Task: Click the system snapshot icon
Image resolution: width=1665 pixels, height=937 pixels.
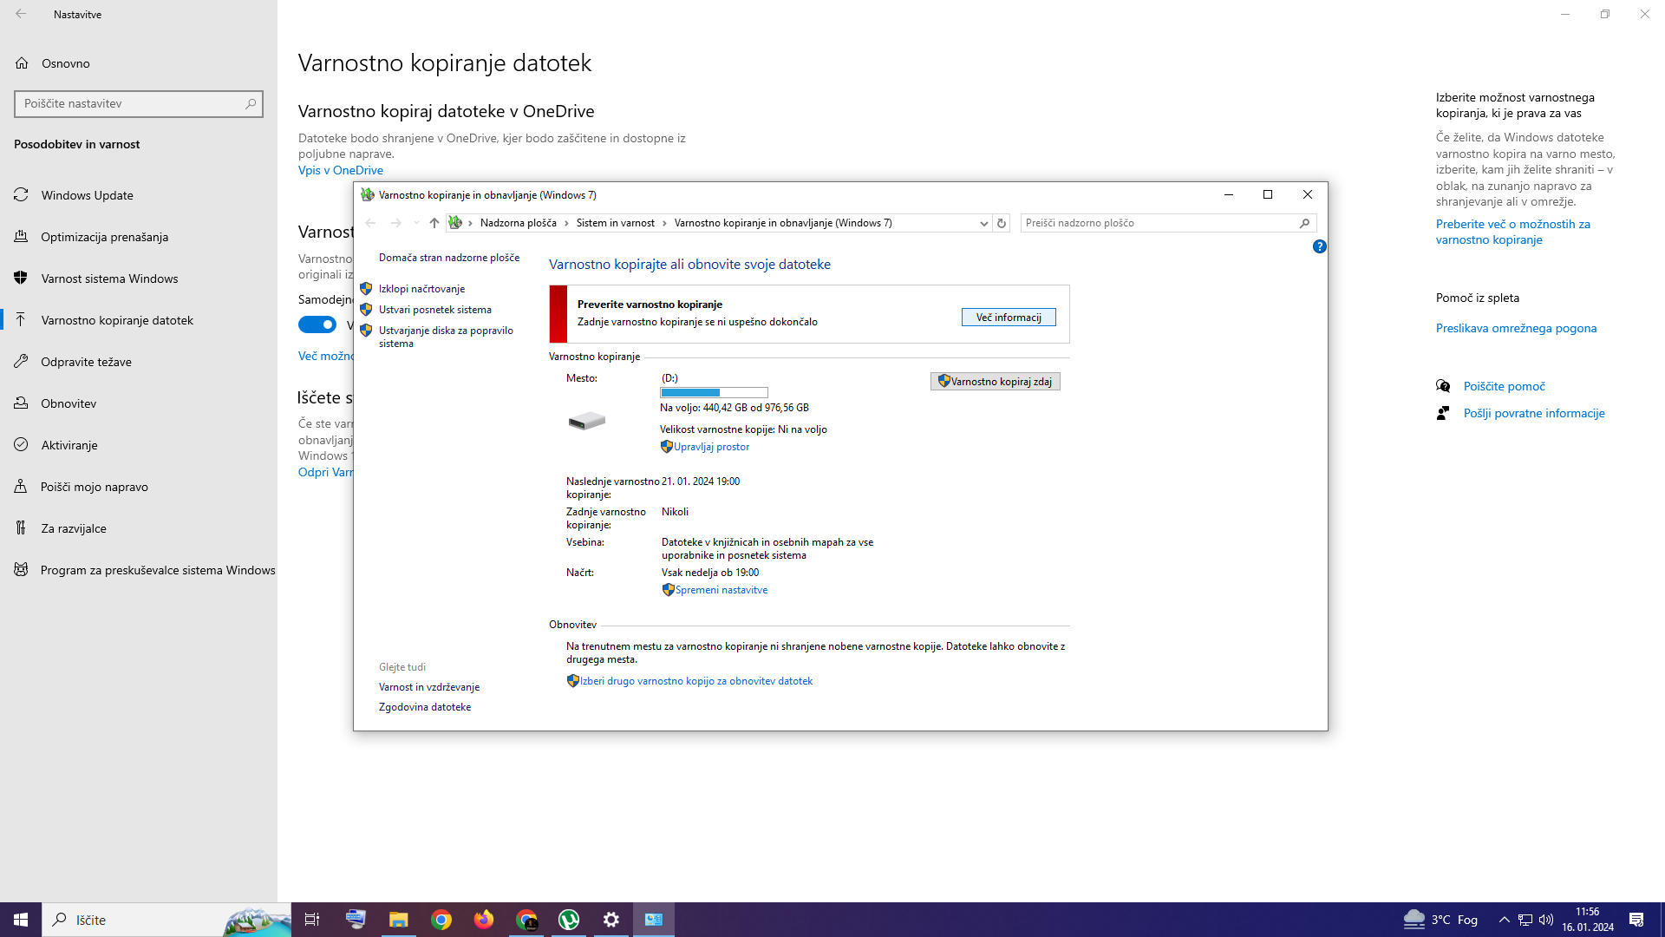Action: click(x=367, y=309)
